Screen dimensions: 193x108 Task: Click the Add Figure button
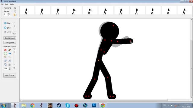point(10,43)
